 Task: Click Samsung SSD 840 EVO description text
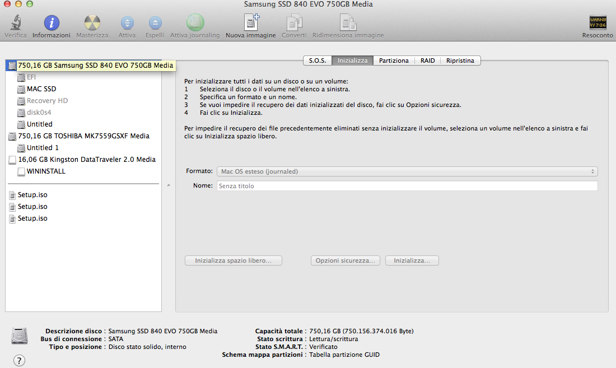pos(162,331)
